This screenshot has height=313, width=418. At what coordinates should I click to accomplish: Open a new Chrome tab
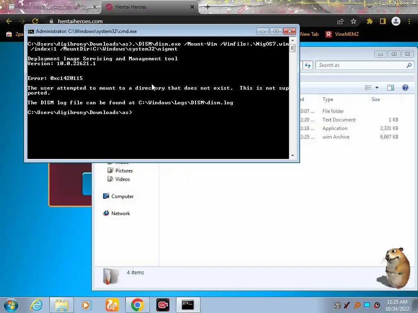208,7
